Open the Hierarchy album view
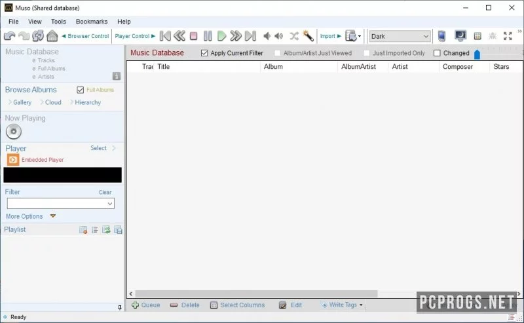 [x=88, y=102]
